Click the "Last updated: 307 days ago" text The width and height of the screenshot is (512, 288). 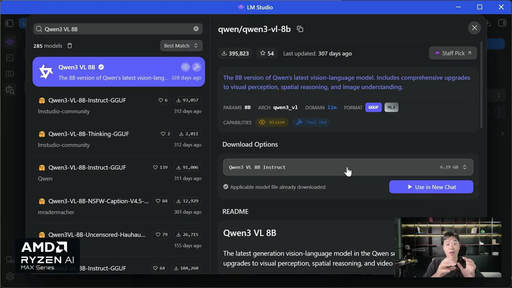(318, 53)
